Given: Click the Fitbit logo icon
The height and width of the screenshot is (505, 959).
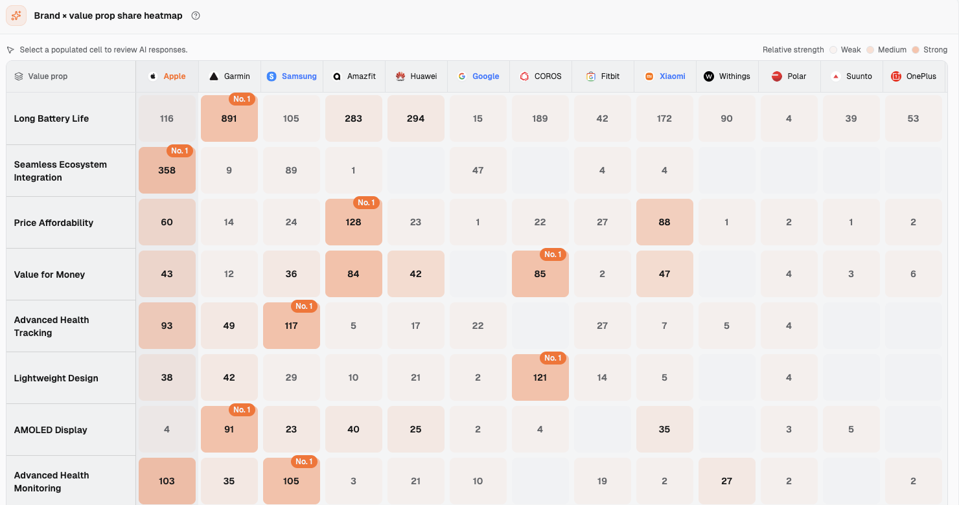Looking at the screenshot, I should click(x=591, y=76).
